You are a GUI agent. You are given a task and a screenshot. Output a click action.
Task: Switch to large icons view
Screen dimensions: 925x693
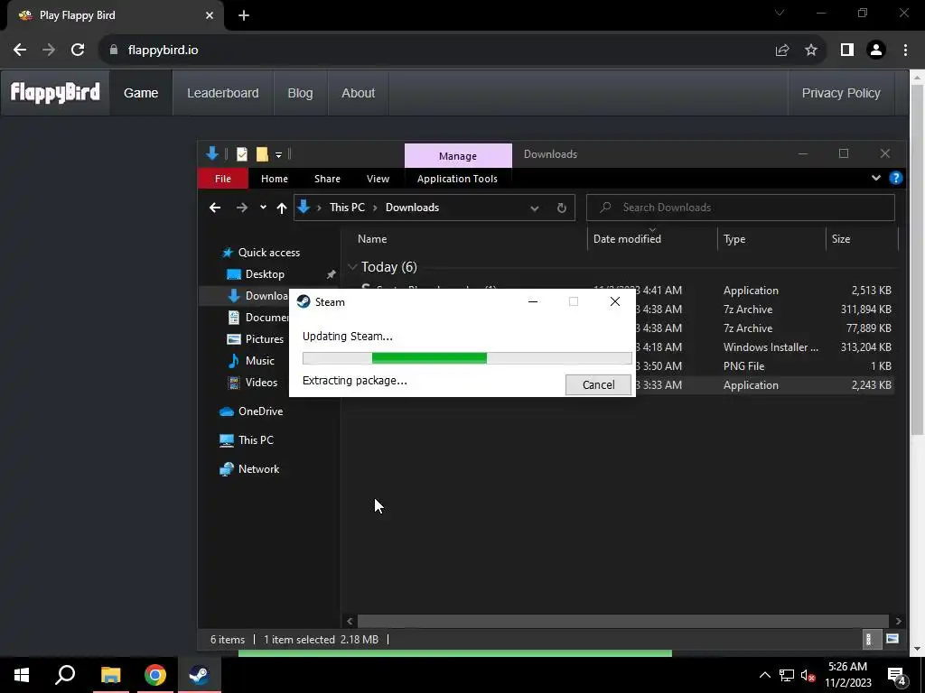pos(892,639)
